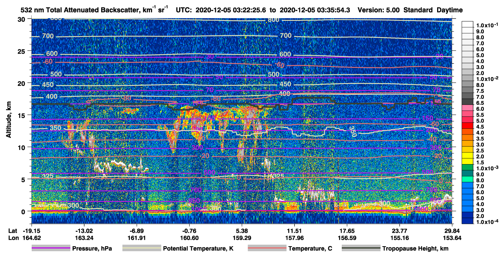Click the bright red colorbar swatch

468,125
